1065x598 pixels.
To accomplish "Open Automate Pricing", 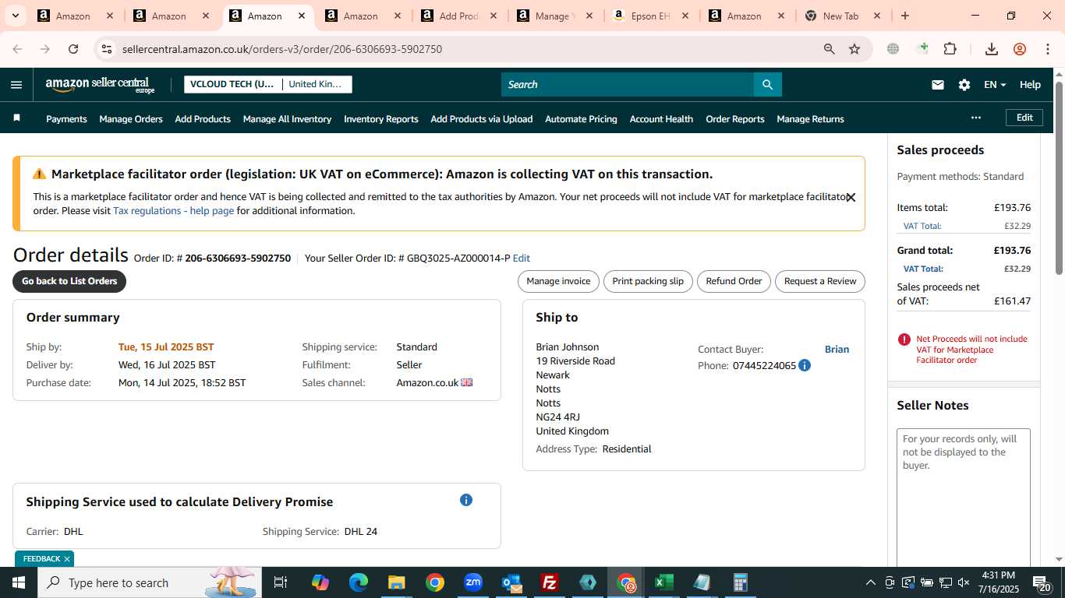I will pos(581,119).
